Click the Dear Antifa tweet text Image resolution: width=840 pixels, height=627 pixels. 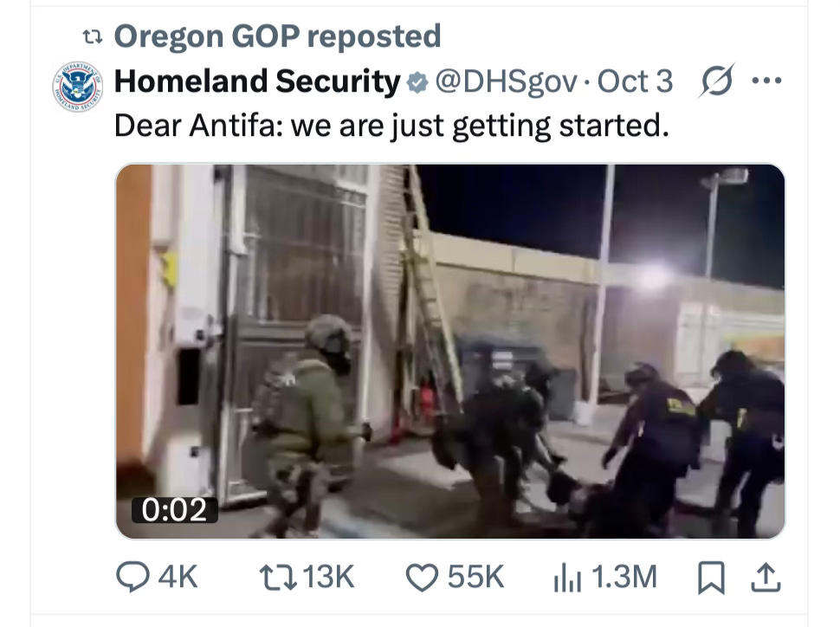[x=391, y=126]
